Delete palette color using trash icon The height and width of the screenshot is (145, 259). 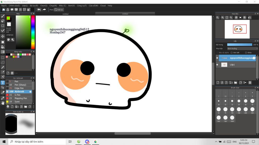pos(12,73)
